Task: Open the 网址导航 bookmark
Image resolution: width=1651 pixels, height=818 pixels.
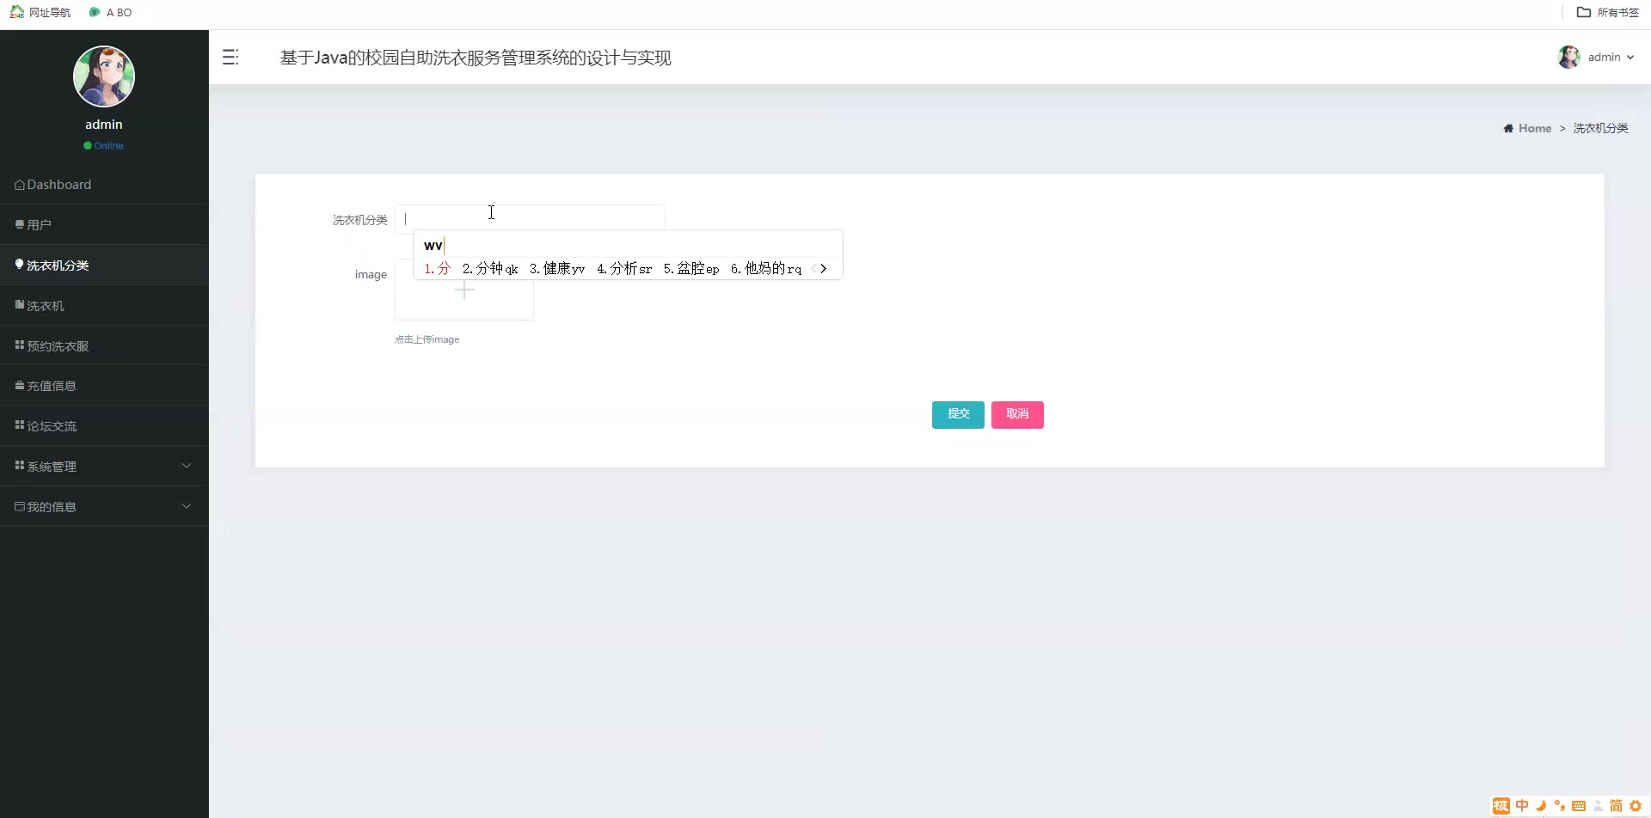Action: (x=40, y=12)
